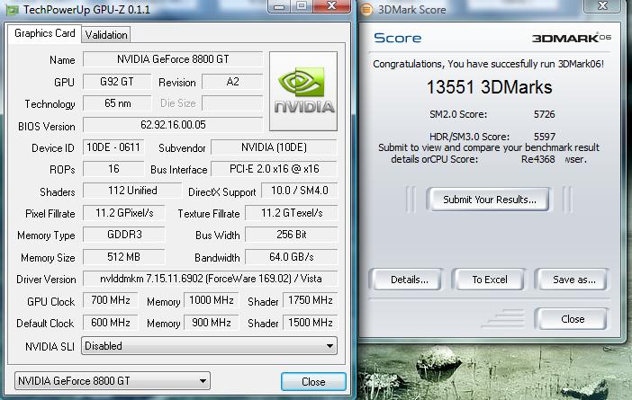Viewport: 632px width, 400px height.
Task: Click the GPU field G92 GT
Action: (117, 82)
